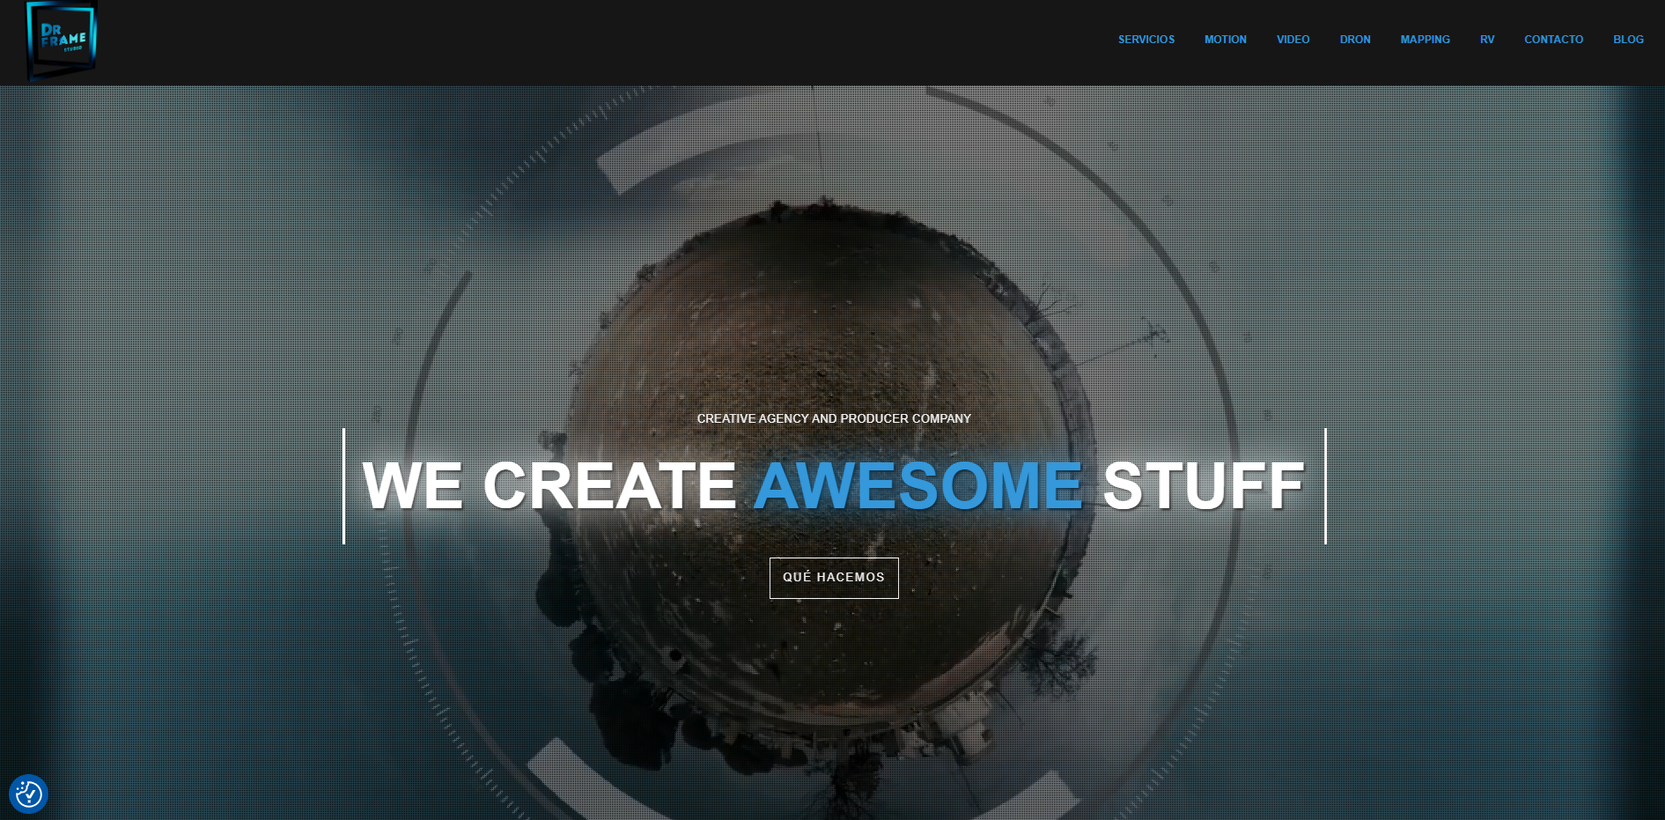Open the BLOG link

pyautogui.click(x=1628, y=40)
